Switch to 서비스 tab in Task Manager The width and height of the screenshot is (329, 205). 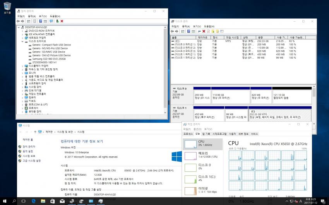(254, 134)
